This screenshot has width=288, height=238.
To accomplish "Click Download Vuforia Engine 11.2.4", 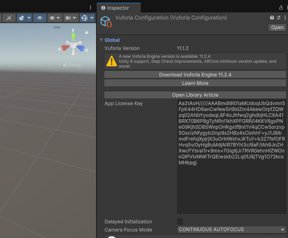I will click(195, 74).
